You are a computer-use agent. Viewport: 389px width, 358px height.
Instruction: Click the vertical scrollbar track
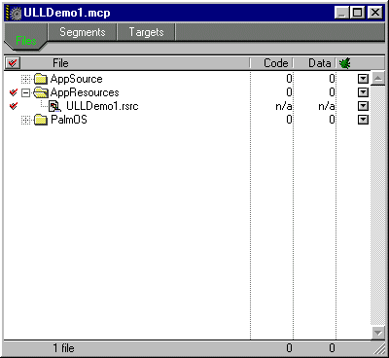377,205
